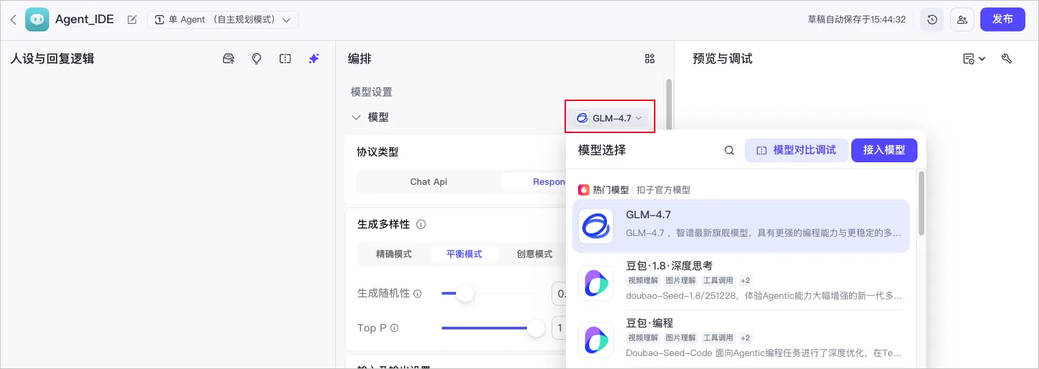Click the GLM logo inside the model dropdown

point(582,118)
